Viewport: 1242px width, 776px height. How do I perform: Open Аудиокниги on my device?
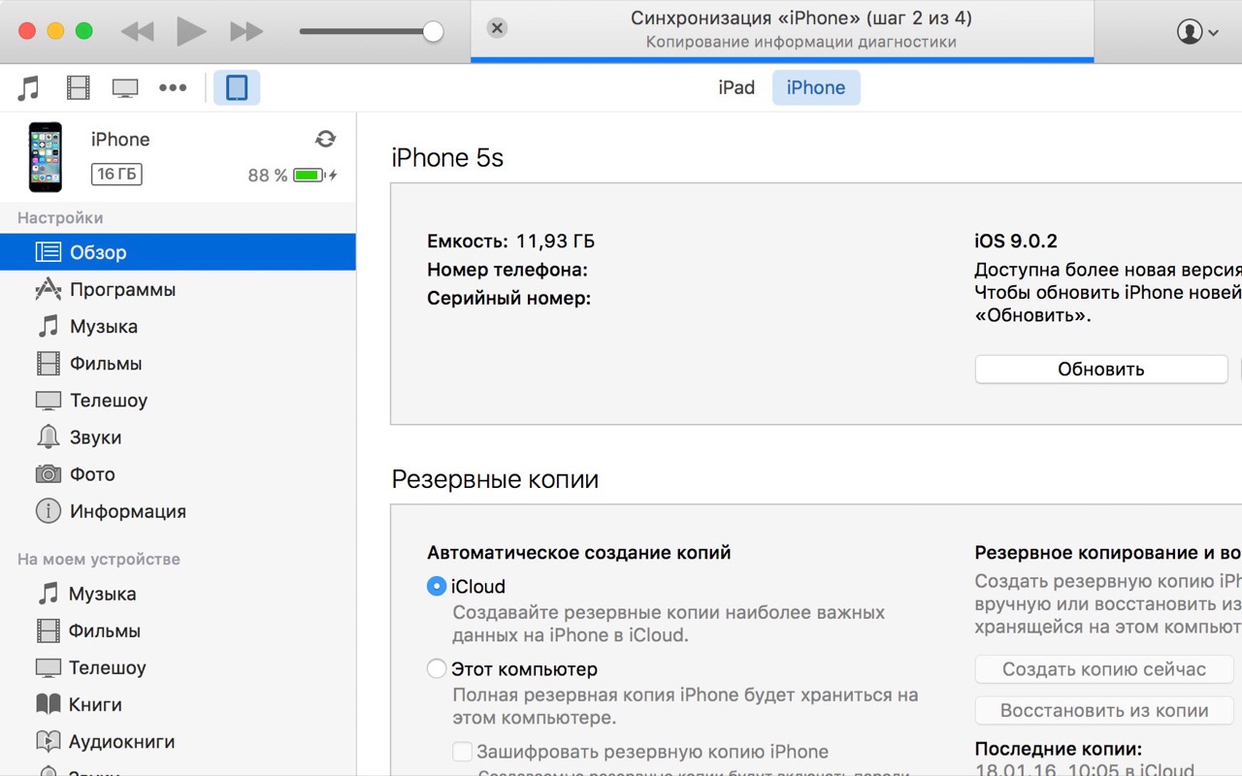(x=178, y=741)
